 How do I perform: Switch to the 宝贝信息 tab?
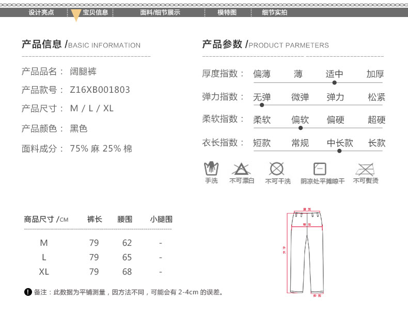coord(96,12)
